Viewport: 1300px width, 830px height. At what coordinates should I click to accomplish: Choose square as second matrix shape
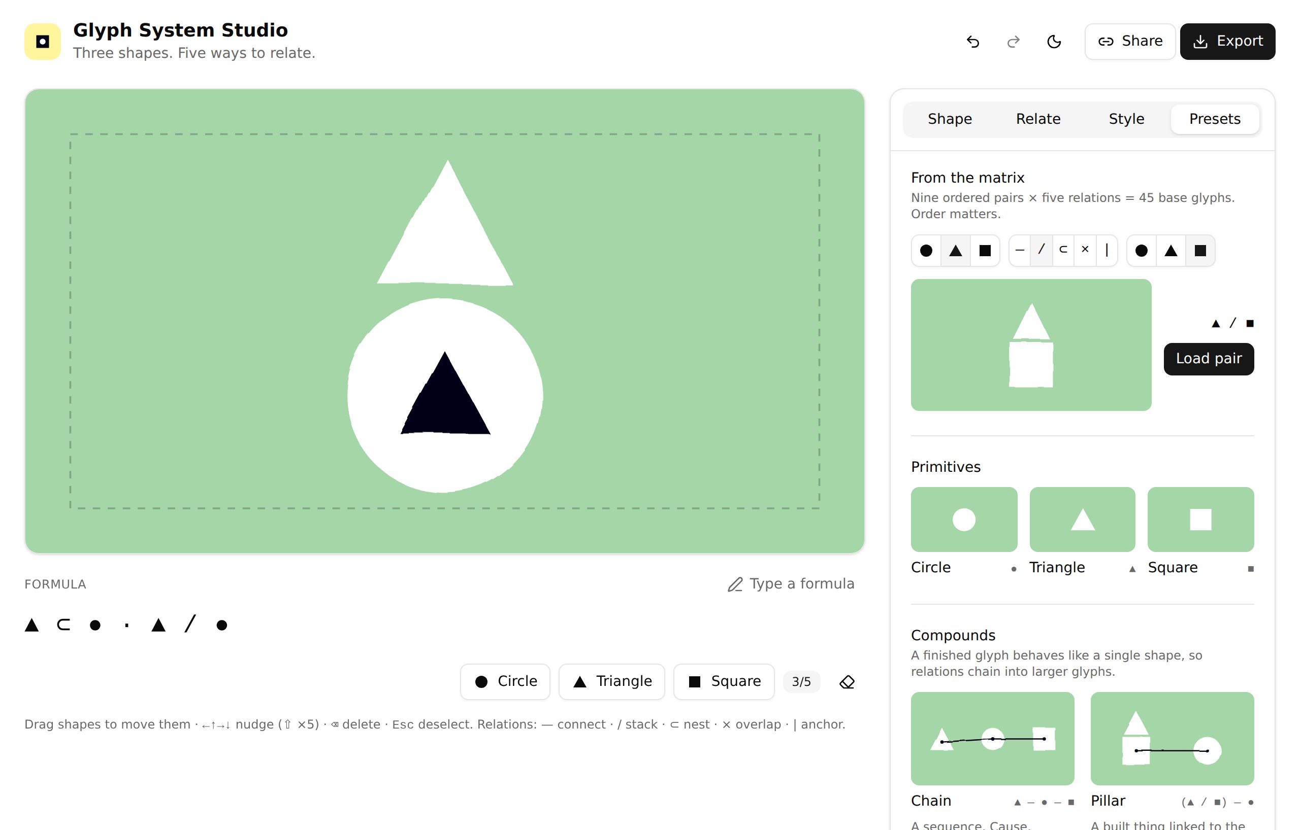pyautogui.click(x=1200, y=251)
